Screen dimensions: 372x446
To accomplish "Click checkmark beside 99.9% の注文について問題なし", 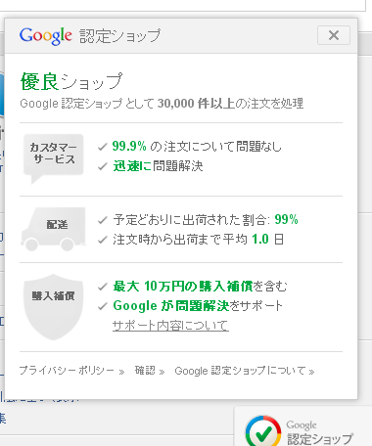I will (103, 147).
